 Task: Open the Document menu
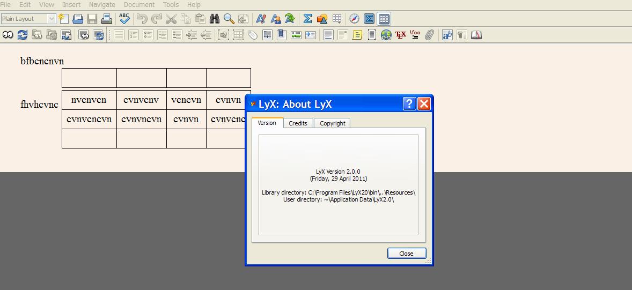[139, 5]
